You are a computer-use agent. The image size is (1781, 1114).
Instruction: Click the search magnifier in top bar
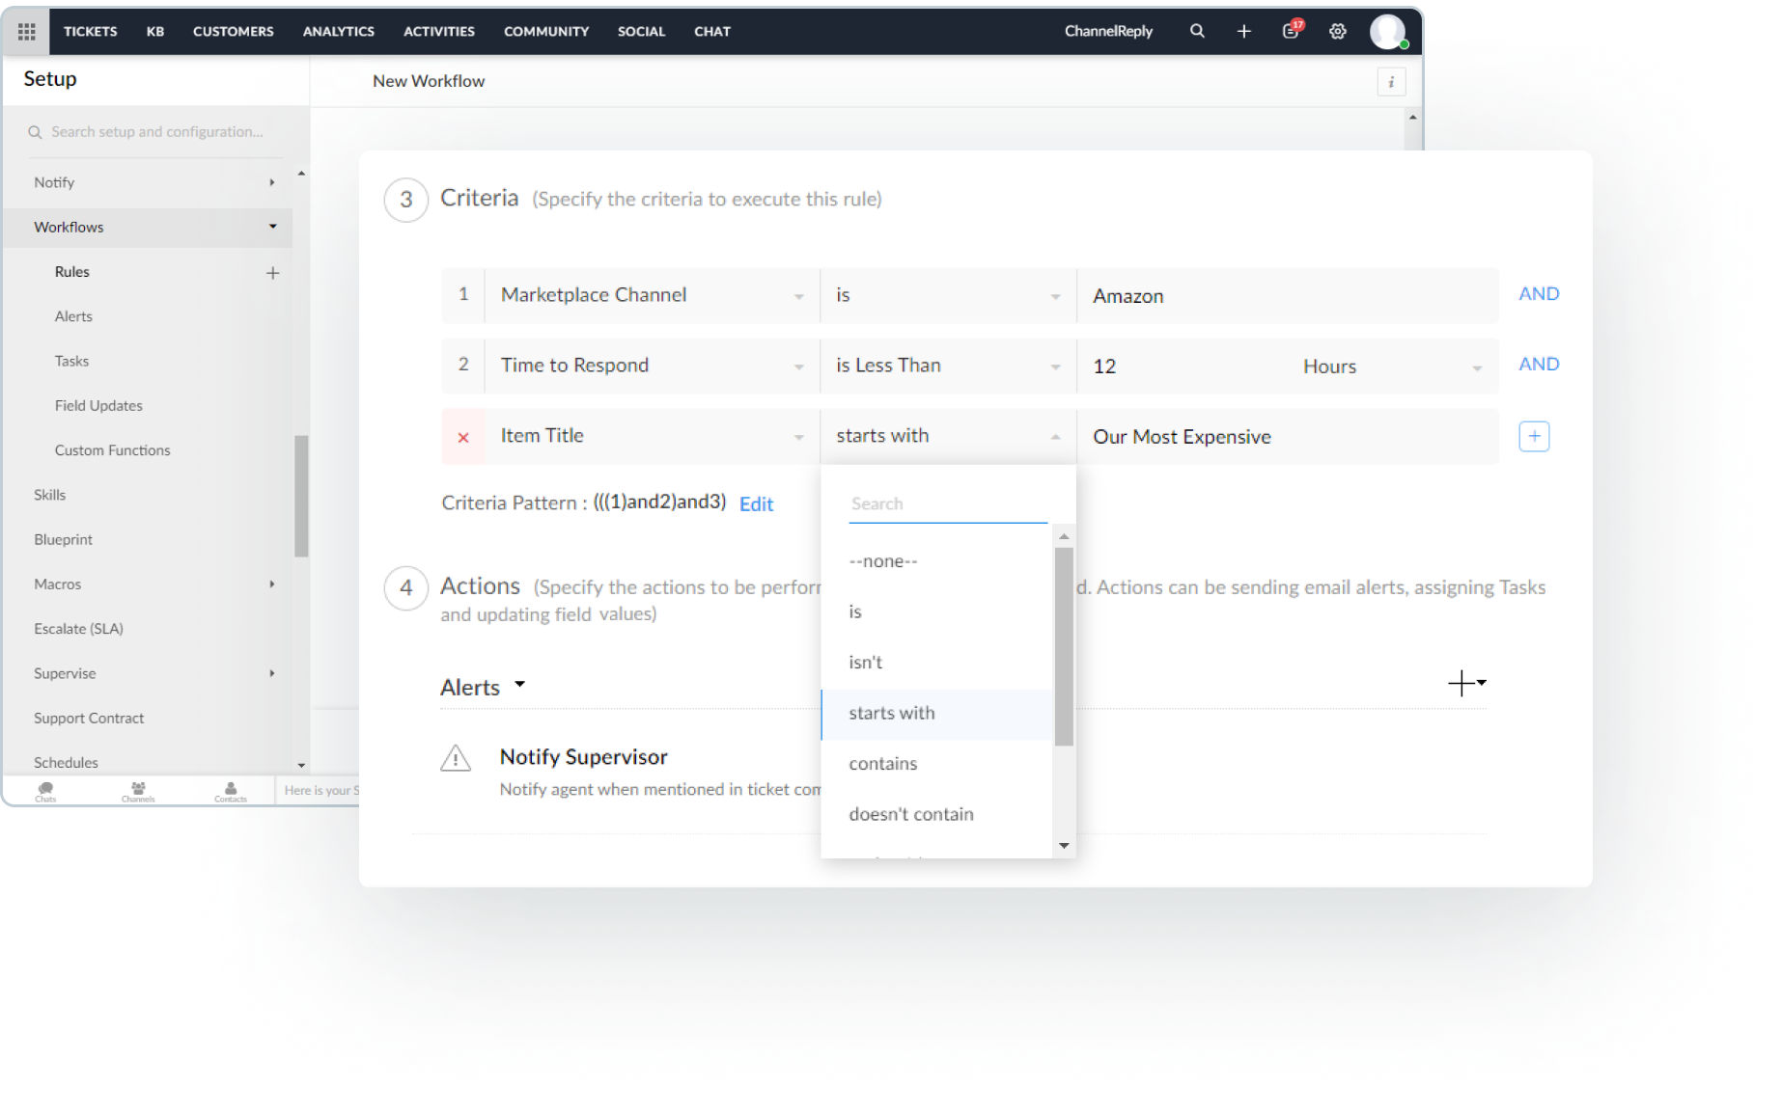pos(1197,31)
